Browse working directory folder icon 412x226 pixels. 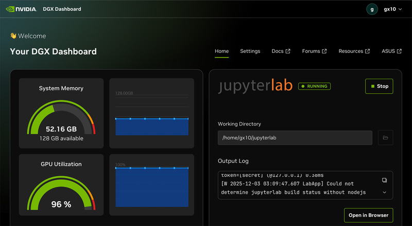(385, 138)
